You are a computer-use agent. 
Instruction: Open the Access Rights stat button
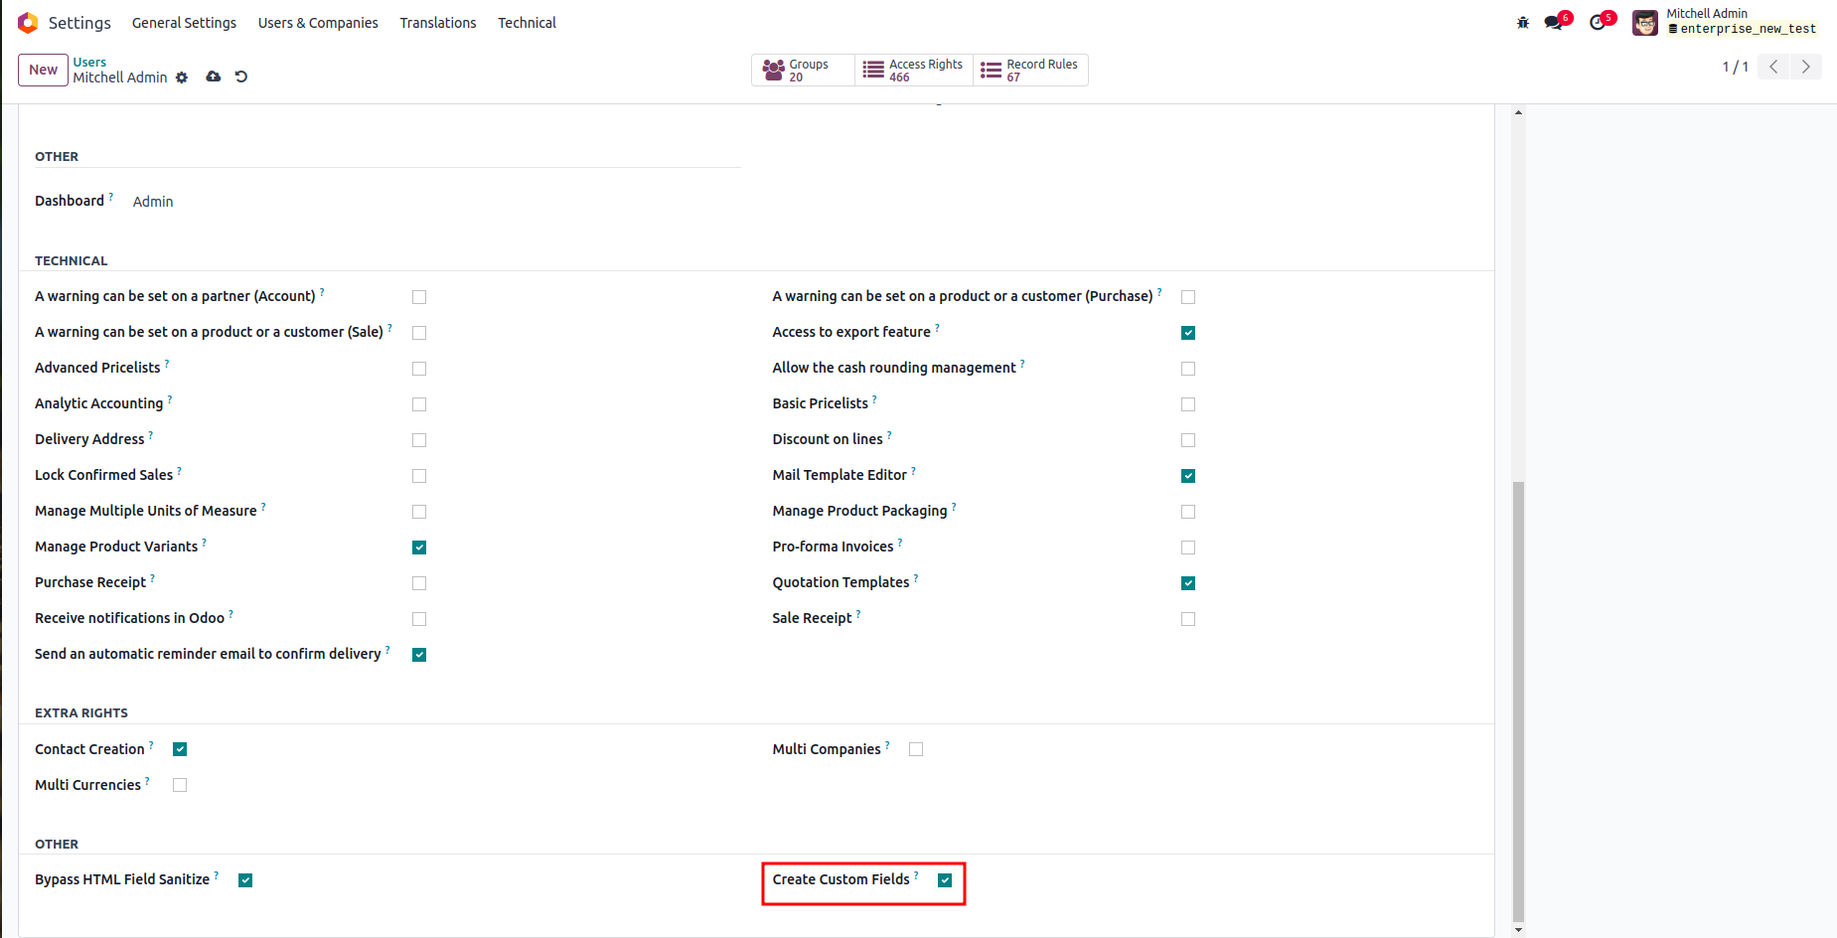tap(913, 70)
